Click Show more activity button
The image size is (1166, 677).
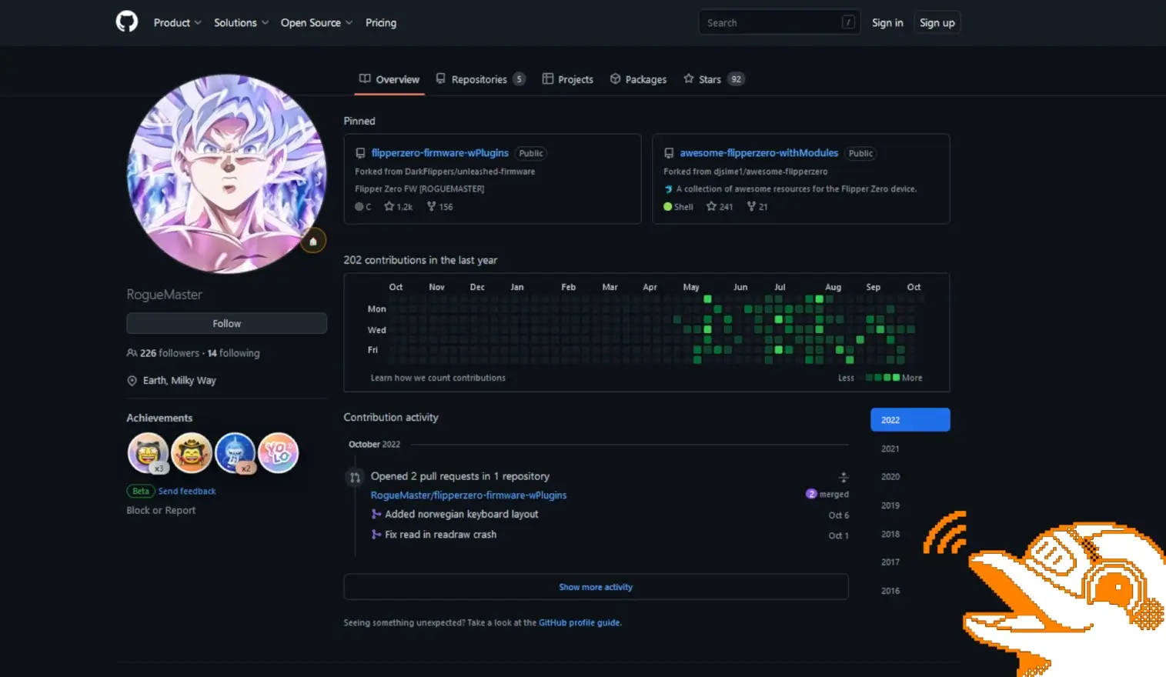596,587
